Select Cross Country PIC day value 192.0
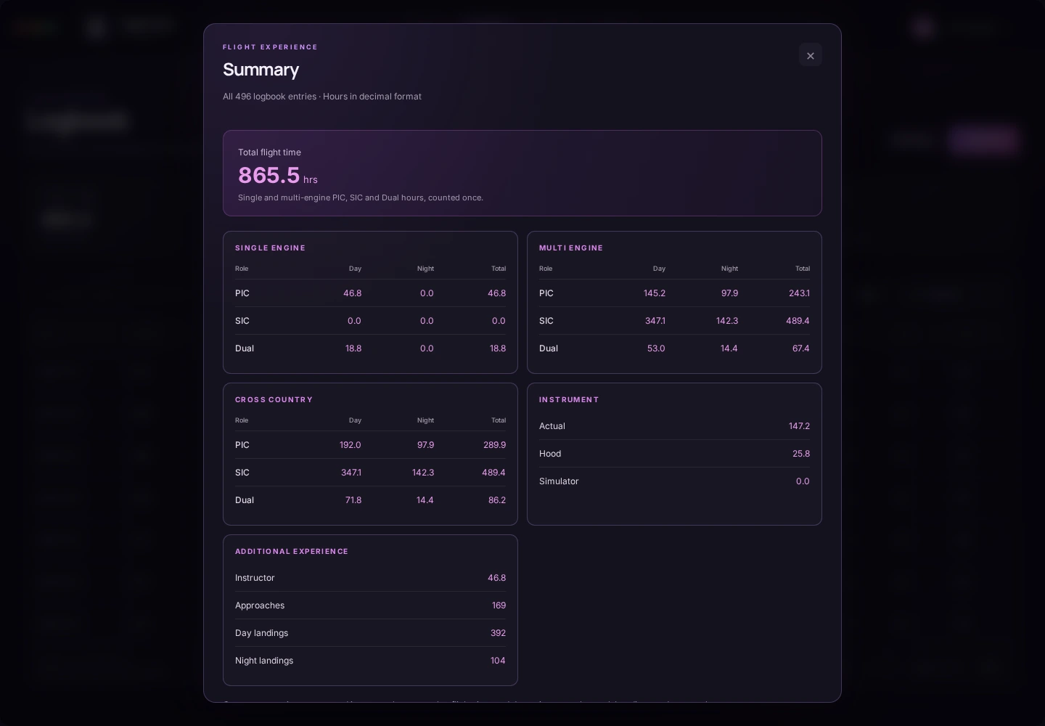The image size is (1045, 726). [351, 445]
